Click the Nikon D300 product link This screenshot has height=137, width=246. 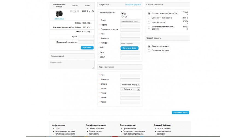coord(59,19)
